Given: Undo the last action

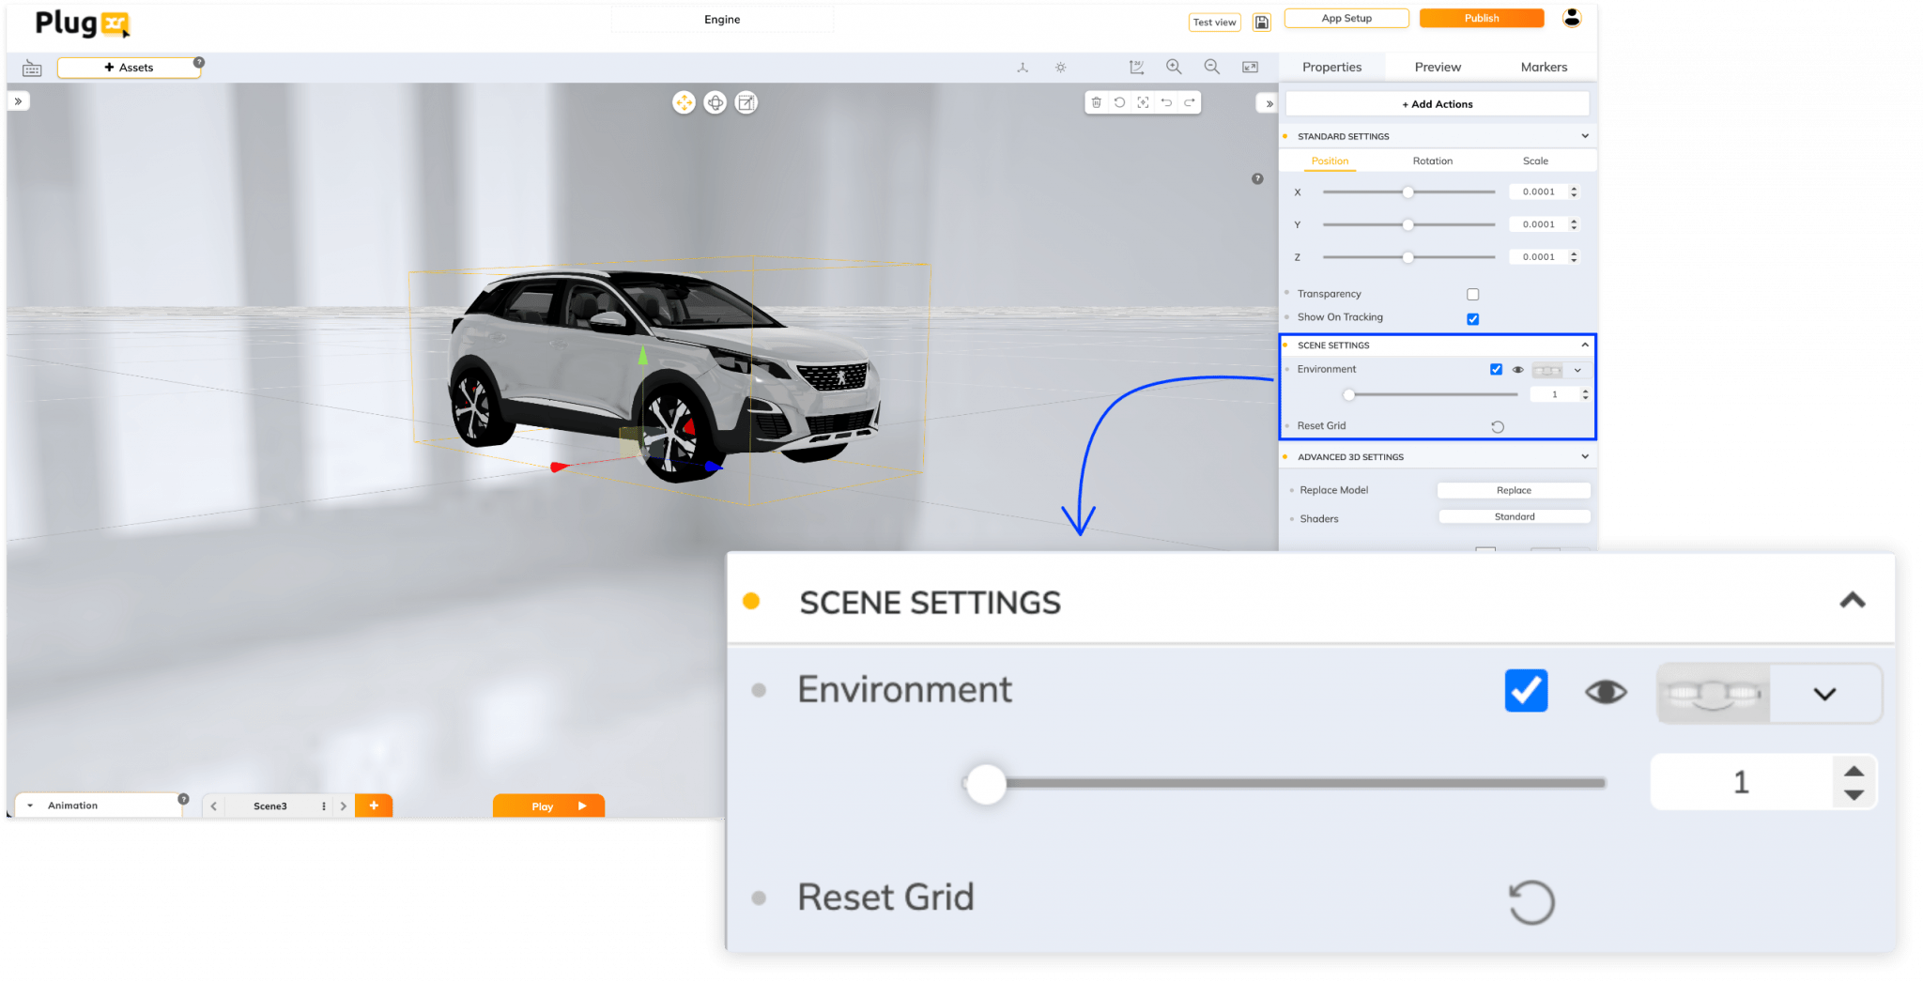Looking at the screenshot, I should click(1166, 103).
